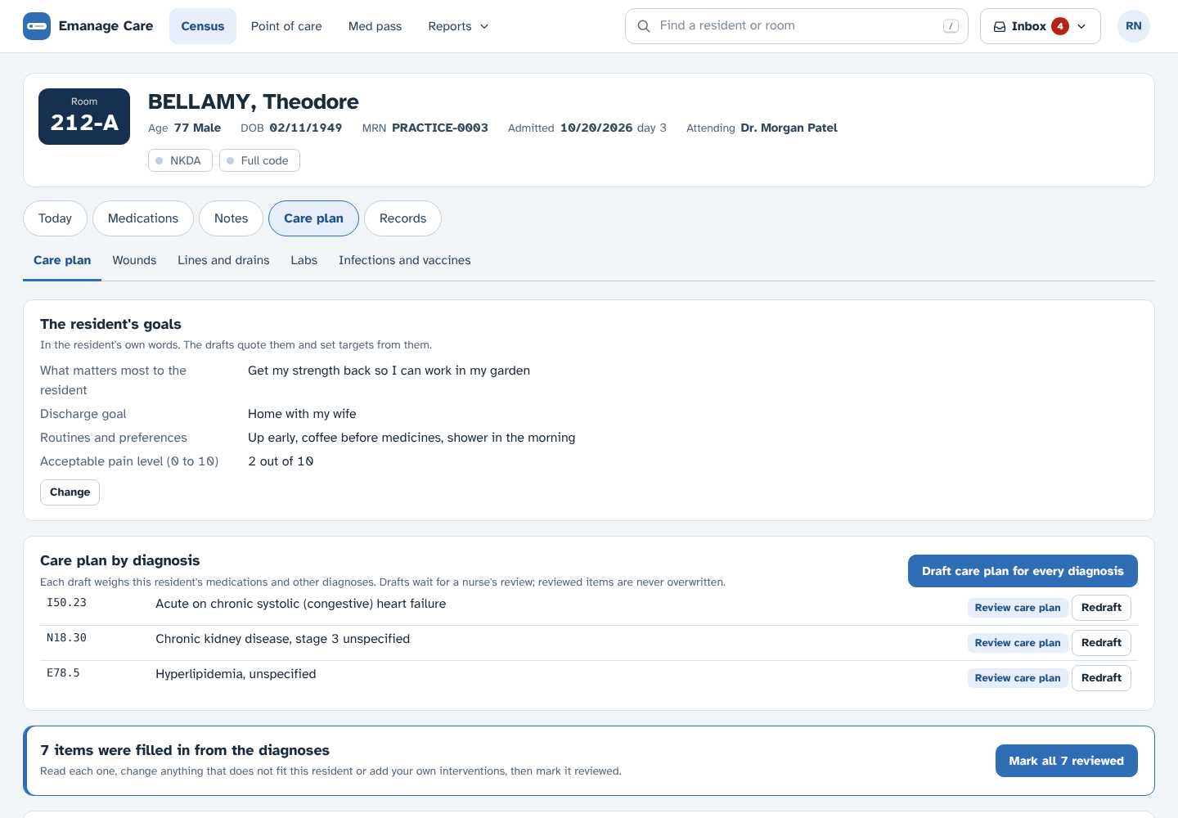The image size is (1178, 818).
Task: Click the discharge goal text Home with my wife
Action: pos(302,414)
